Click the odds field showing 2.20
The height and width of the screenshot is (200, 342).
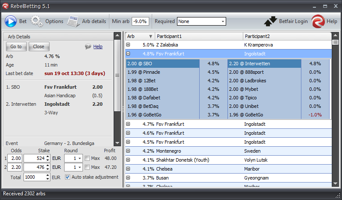coord(15,167)
